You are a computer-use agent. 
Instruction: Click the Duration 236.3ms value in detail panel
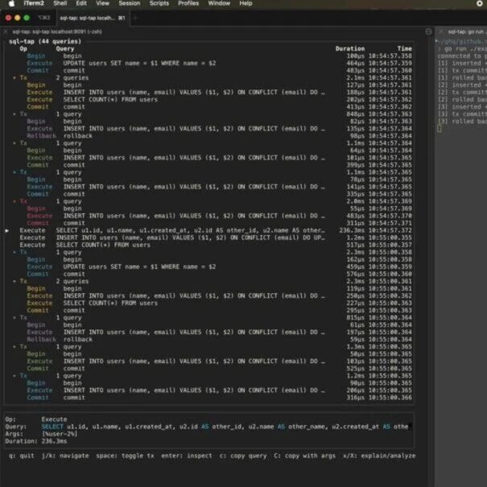coord(55,441)
